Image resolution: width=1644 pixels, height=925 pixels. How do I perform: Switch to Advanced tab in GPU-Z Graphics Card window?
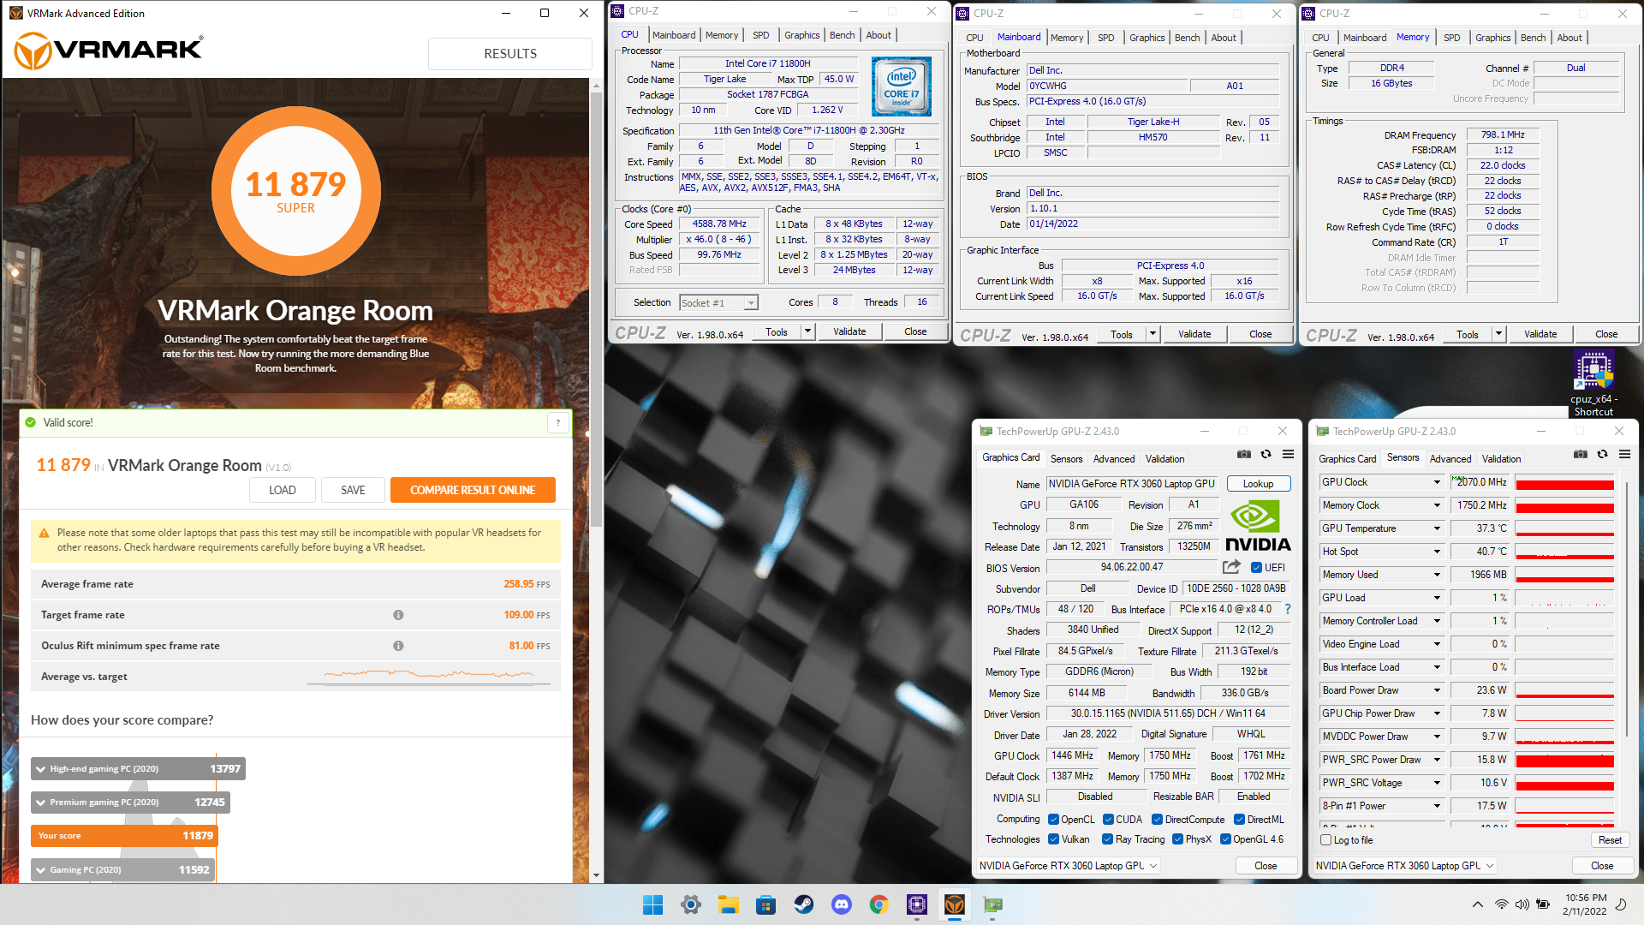tap(1113, 459)
